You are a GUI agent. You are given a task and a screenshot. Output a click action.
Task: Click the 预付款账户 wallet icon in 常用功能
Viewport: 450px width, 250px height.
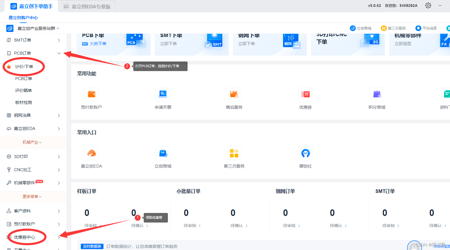[92, 94]
